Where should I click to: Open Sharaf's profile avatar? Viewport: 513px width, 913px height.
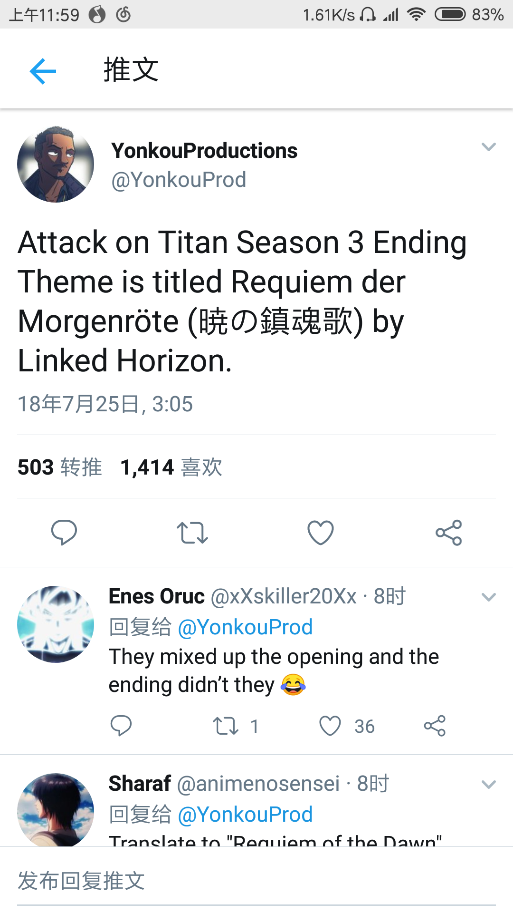(56, 809)
